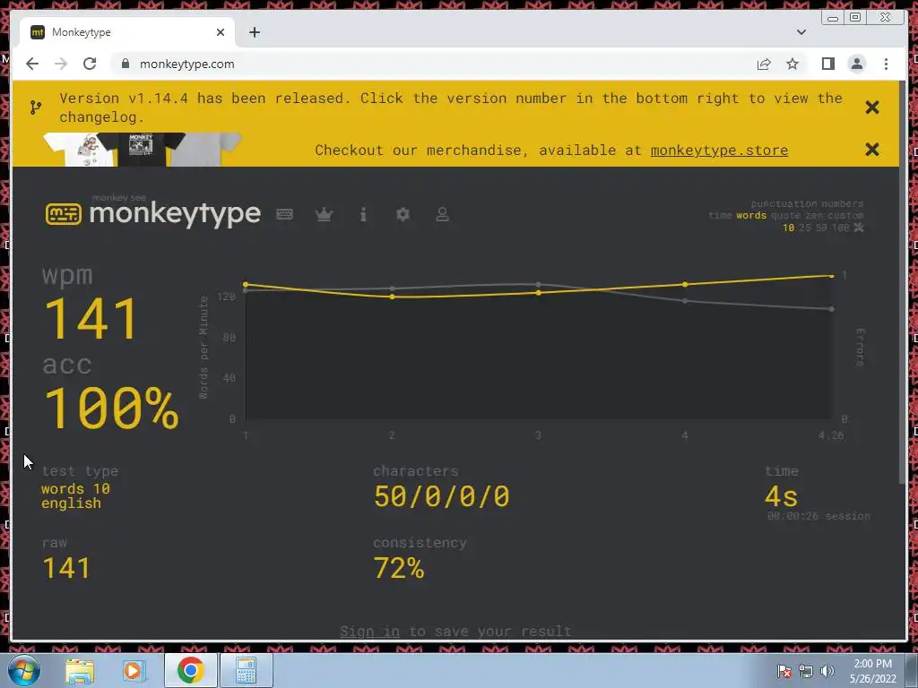Open the monkeytype.store link

tap(719, 150)
